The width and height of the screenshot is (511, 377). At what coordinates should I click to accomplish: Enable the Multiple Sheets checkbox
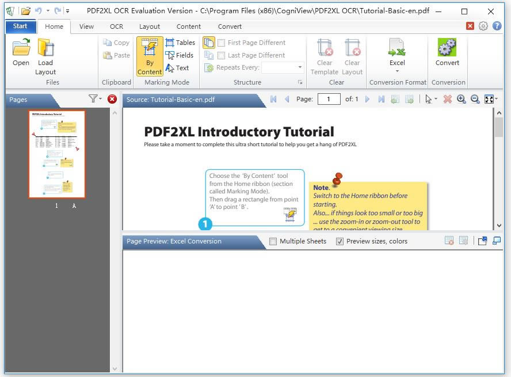[x=273, y=241]
